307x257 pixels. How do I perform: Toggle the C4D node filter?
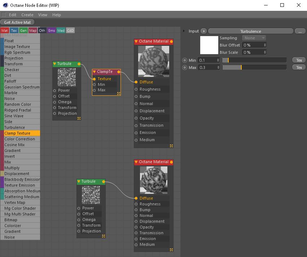[x=70, y=31]
